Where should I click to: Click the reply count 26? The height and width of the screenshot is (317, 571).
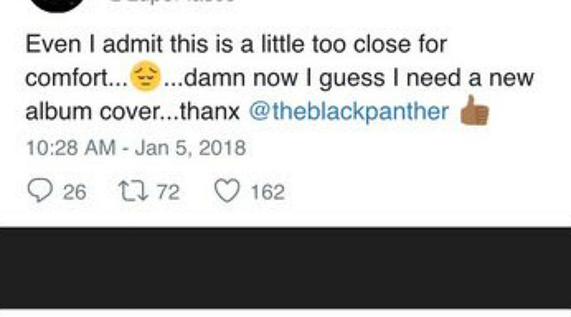click(x=74, y=192)
